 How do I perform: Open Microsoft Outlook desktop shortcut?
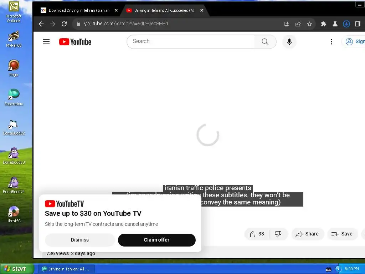pos(14,12)
